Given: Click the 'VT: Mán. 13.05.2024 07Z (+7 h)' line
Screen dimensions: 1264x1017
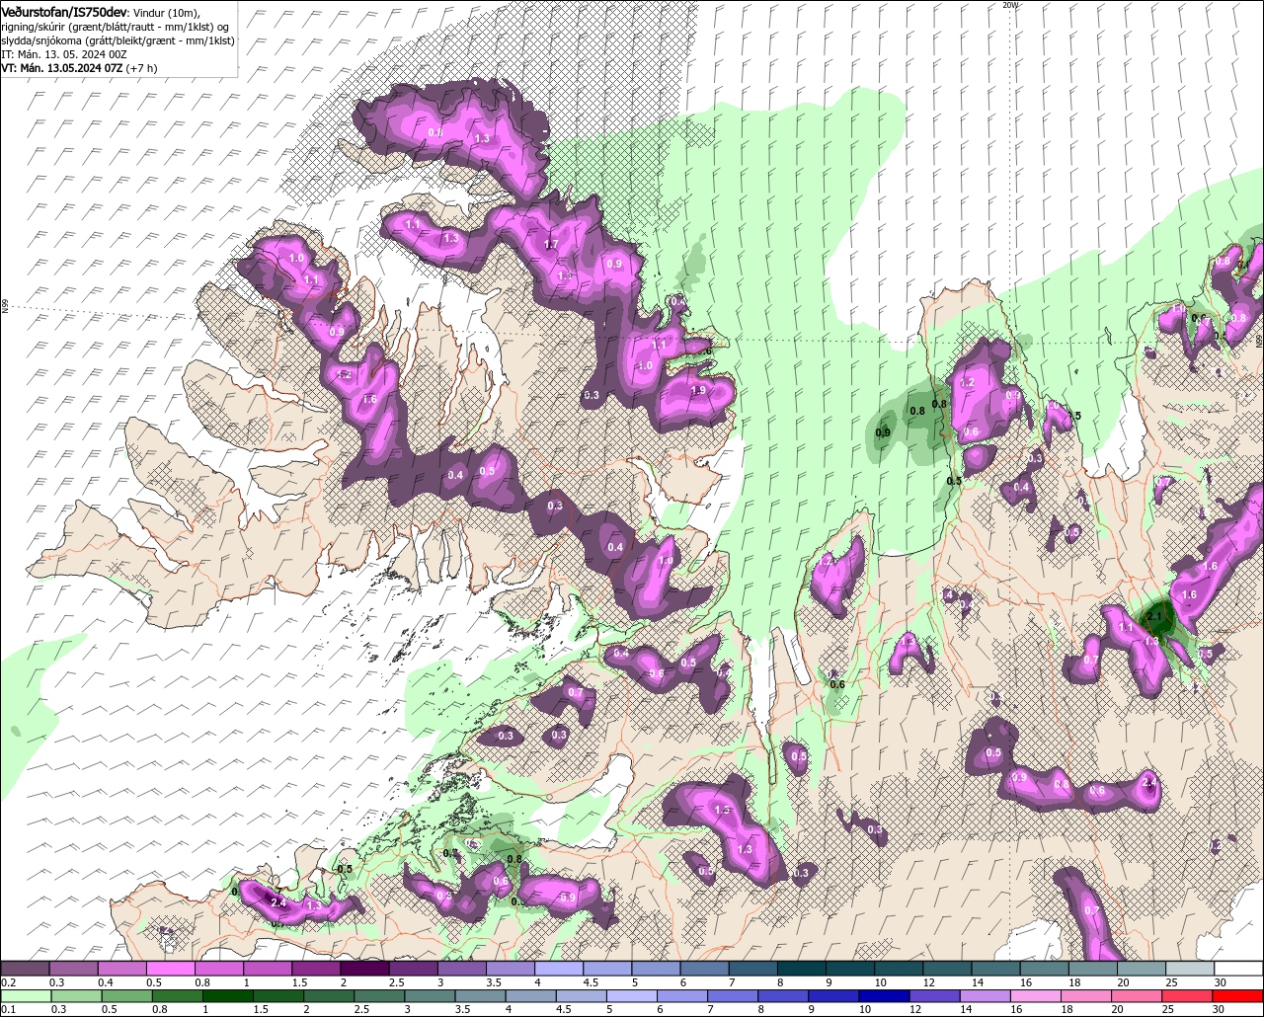Looking at the screenshot, I should point(79,68).
